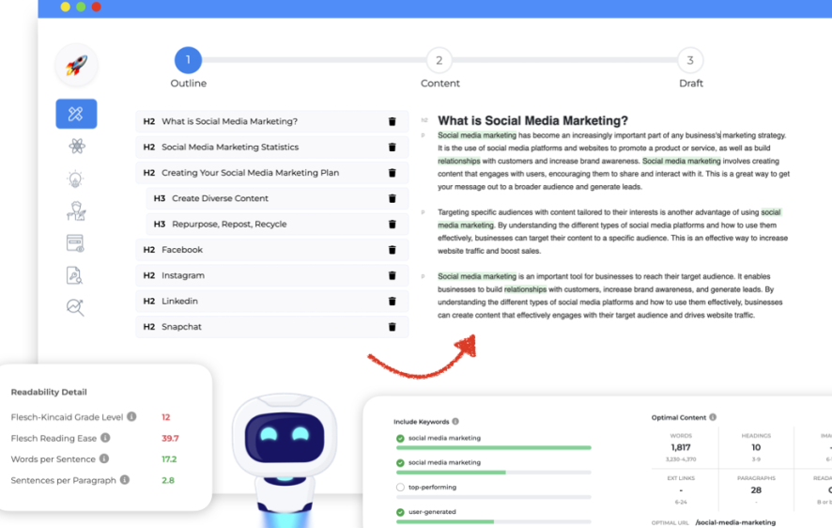Click the 'What is Social Media Marketing?' editor title

coord(532,121)
